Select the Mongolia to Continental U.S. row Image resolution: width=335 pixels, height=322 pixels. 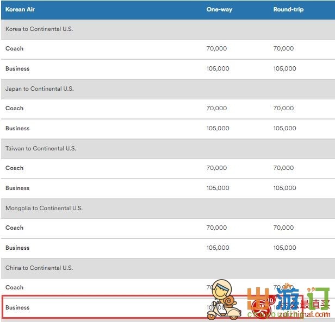168,209
